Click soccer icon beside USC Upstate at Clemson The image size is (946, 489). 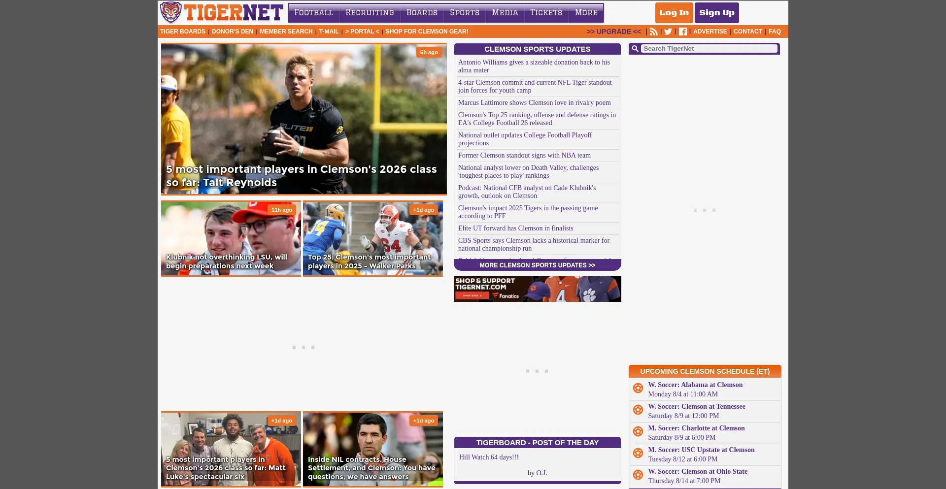pos(638,453)
